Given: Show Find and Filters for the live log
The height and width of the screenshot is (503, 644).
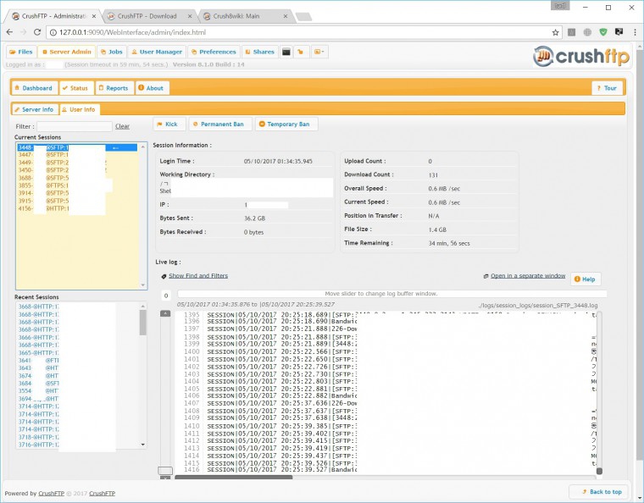Looking at the screenshot, I should (198, 276).
